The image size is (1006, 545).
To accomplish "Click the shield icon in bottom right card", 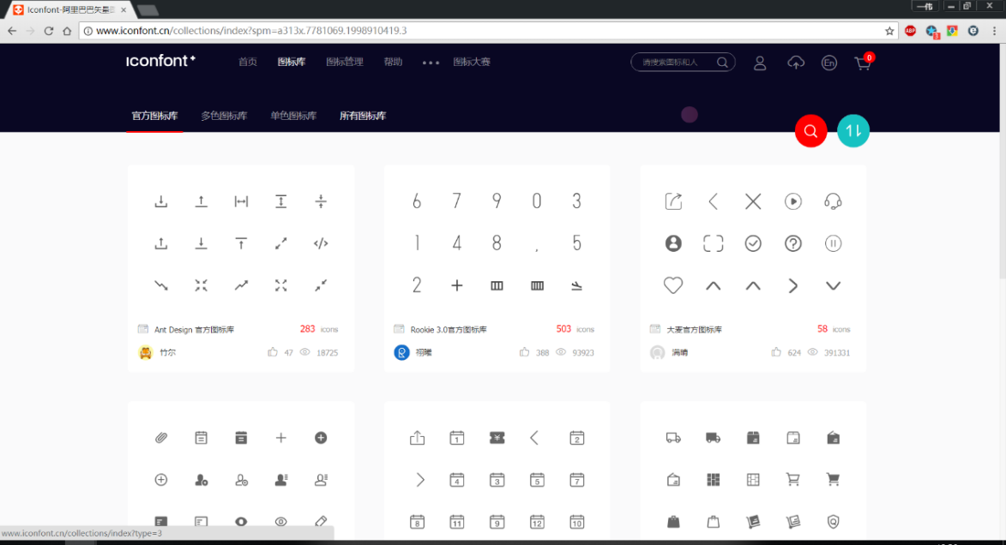I will [x=833, y=522].
